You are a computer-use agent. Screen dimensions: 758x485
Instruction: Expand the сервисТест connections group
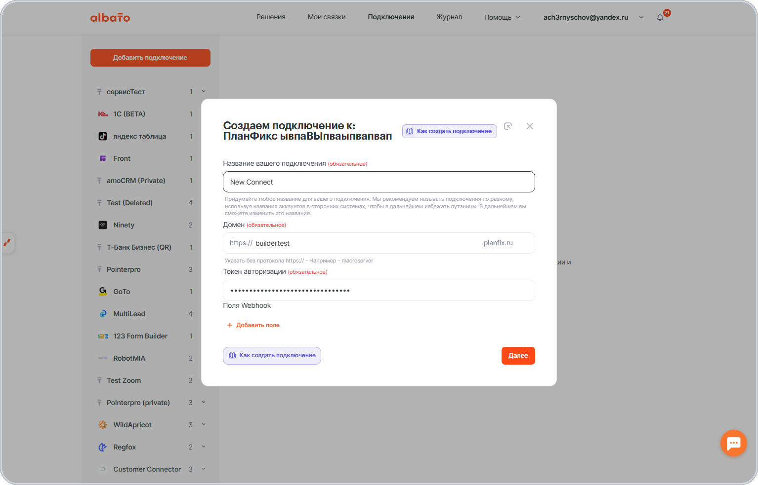(204, 91)
